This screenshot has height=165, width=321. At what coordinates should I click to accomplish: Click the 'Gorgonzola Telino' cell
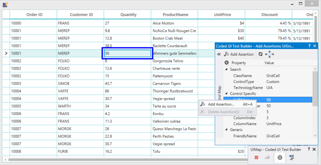pyautogui.click(x=174, y=61)
